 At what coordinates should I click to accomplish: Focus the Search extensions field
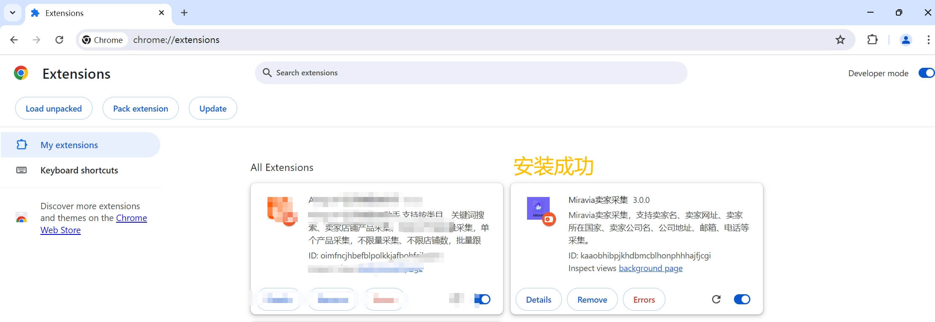click(471, 73)
